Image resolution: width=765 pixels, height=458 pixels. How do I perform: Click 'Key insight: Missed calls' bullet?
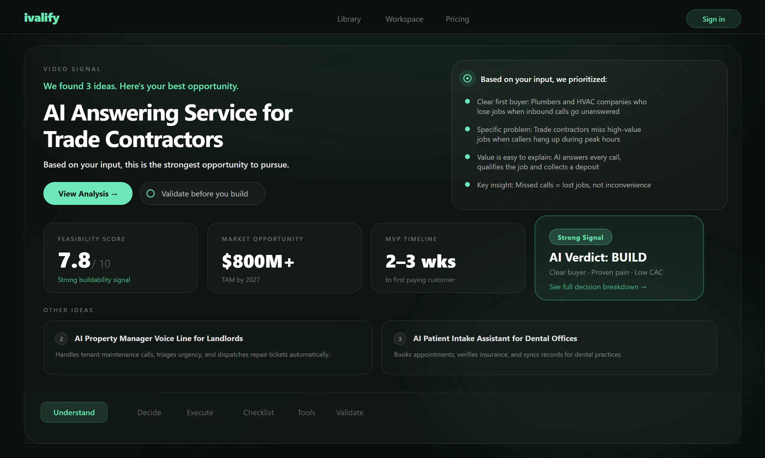coord(564,185)
